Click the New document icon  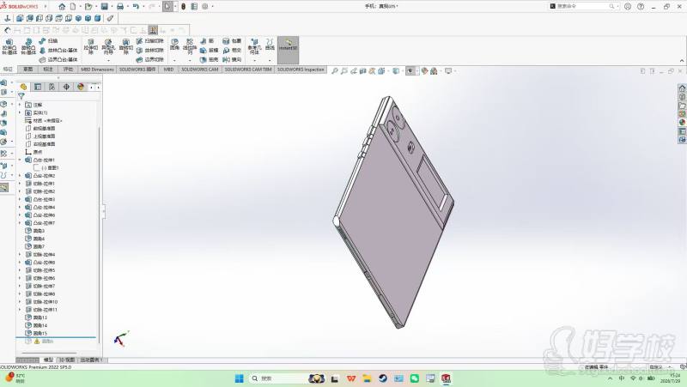click(x=73, y=7)
